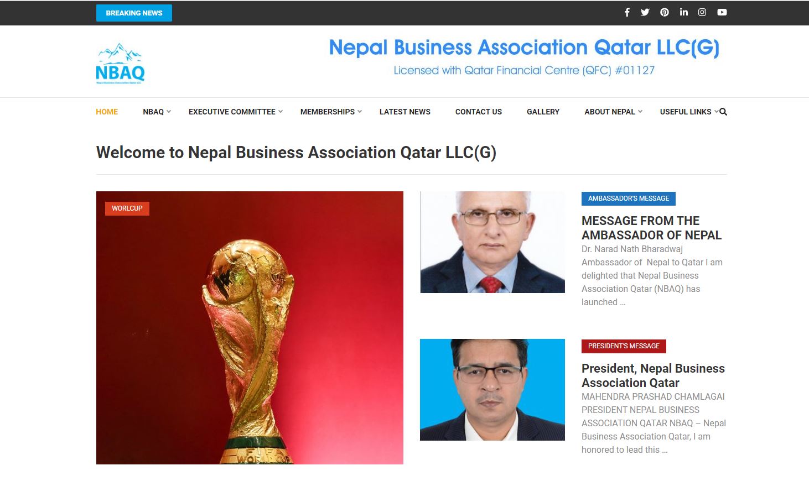Click the President's Message red tag
The image size is (809, 481).
(624, 346)
